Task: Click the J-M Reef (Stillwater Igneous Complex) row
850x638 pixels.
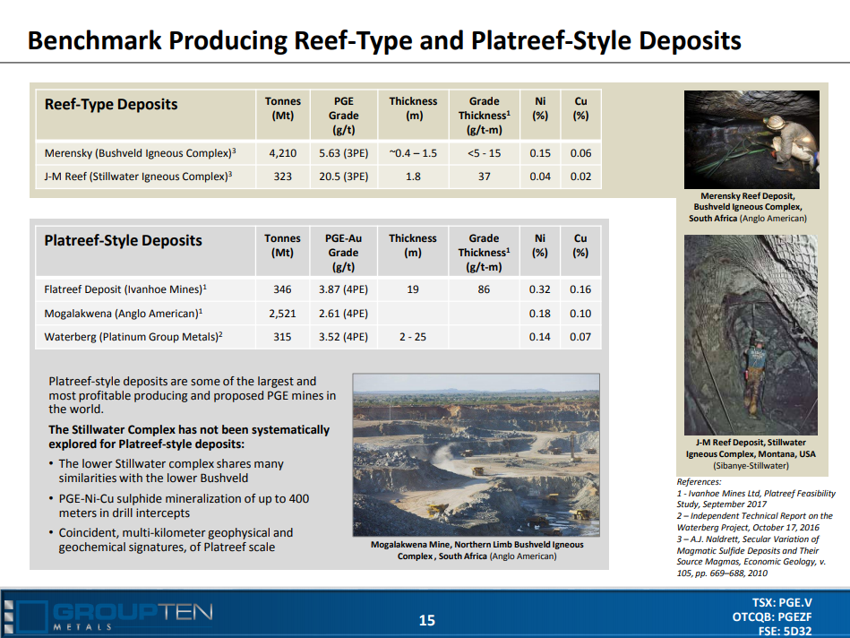Action: tap(319, 177)
